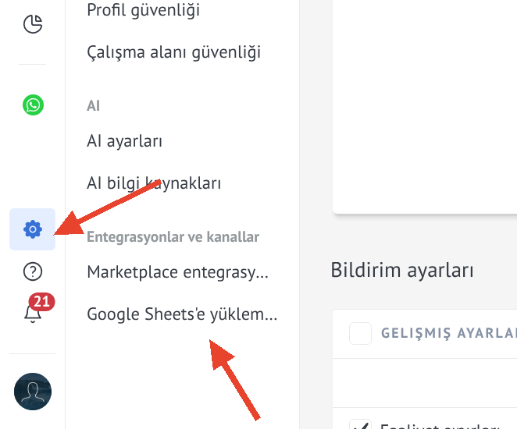The image size is (517, 429).
Task: Click the AI section label
Action: (x=93, y=105)
